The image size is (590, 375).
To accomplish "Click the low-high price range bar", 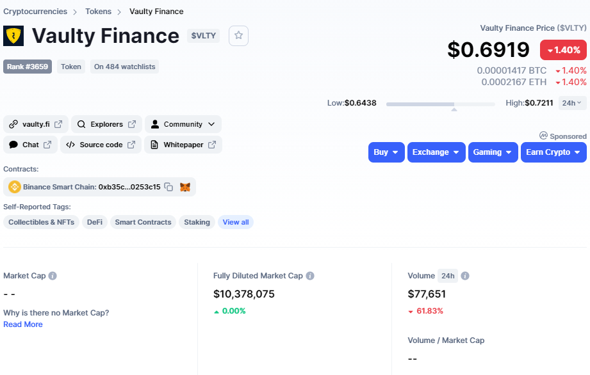I will pos(441,104).
